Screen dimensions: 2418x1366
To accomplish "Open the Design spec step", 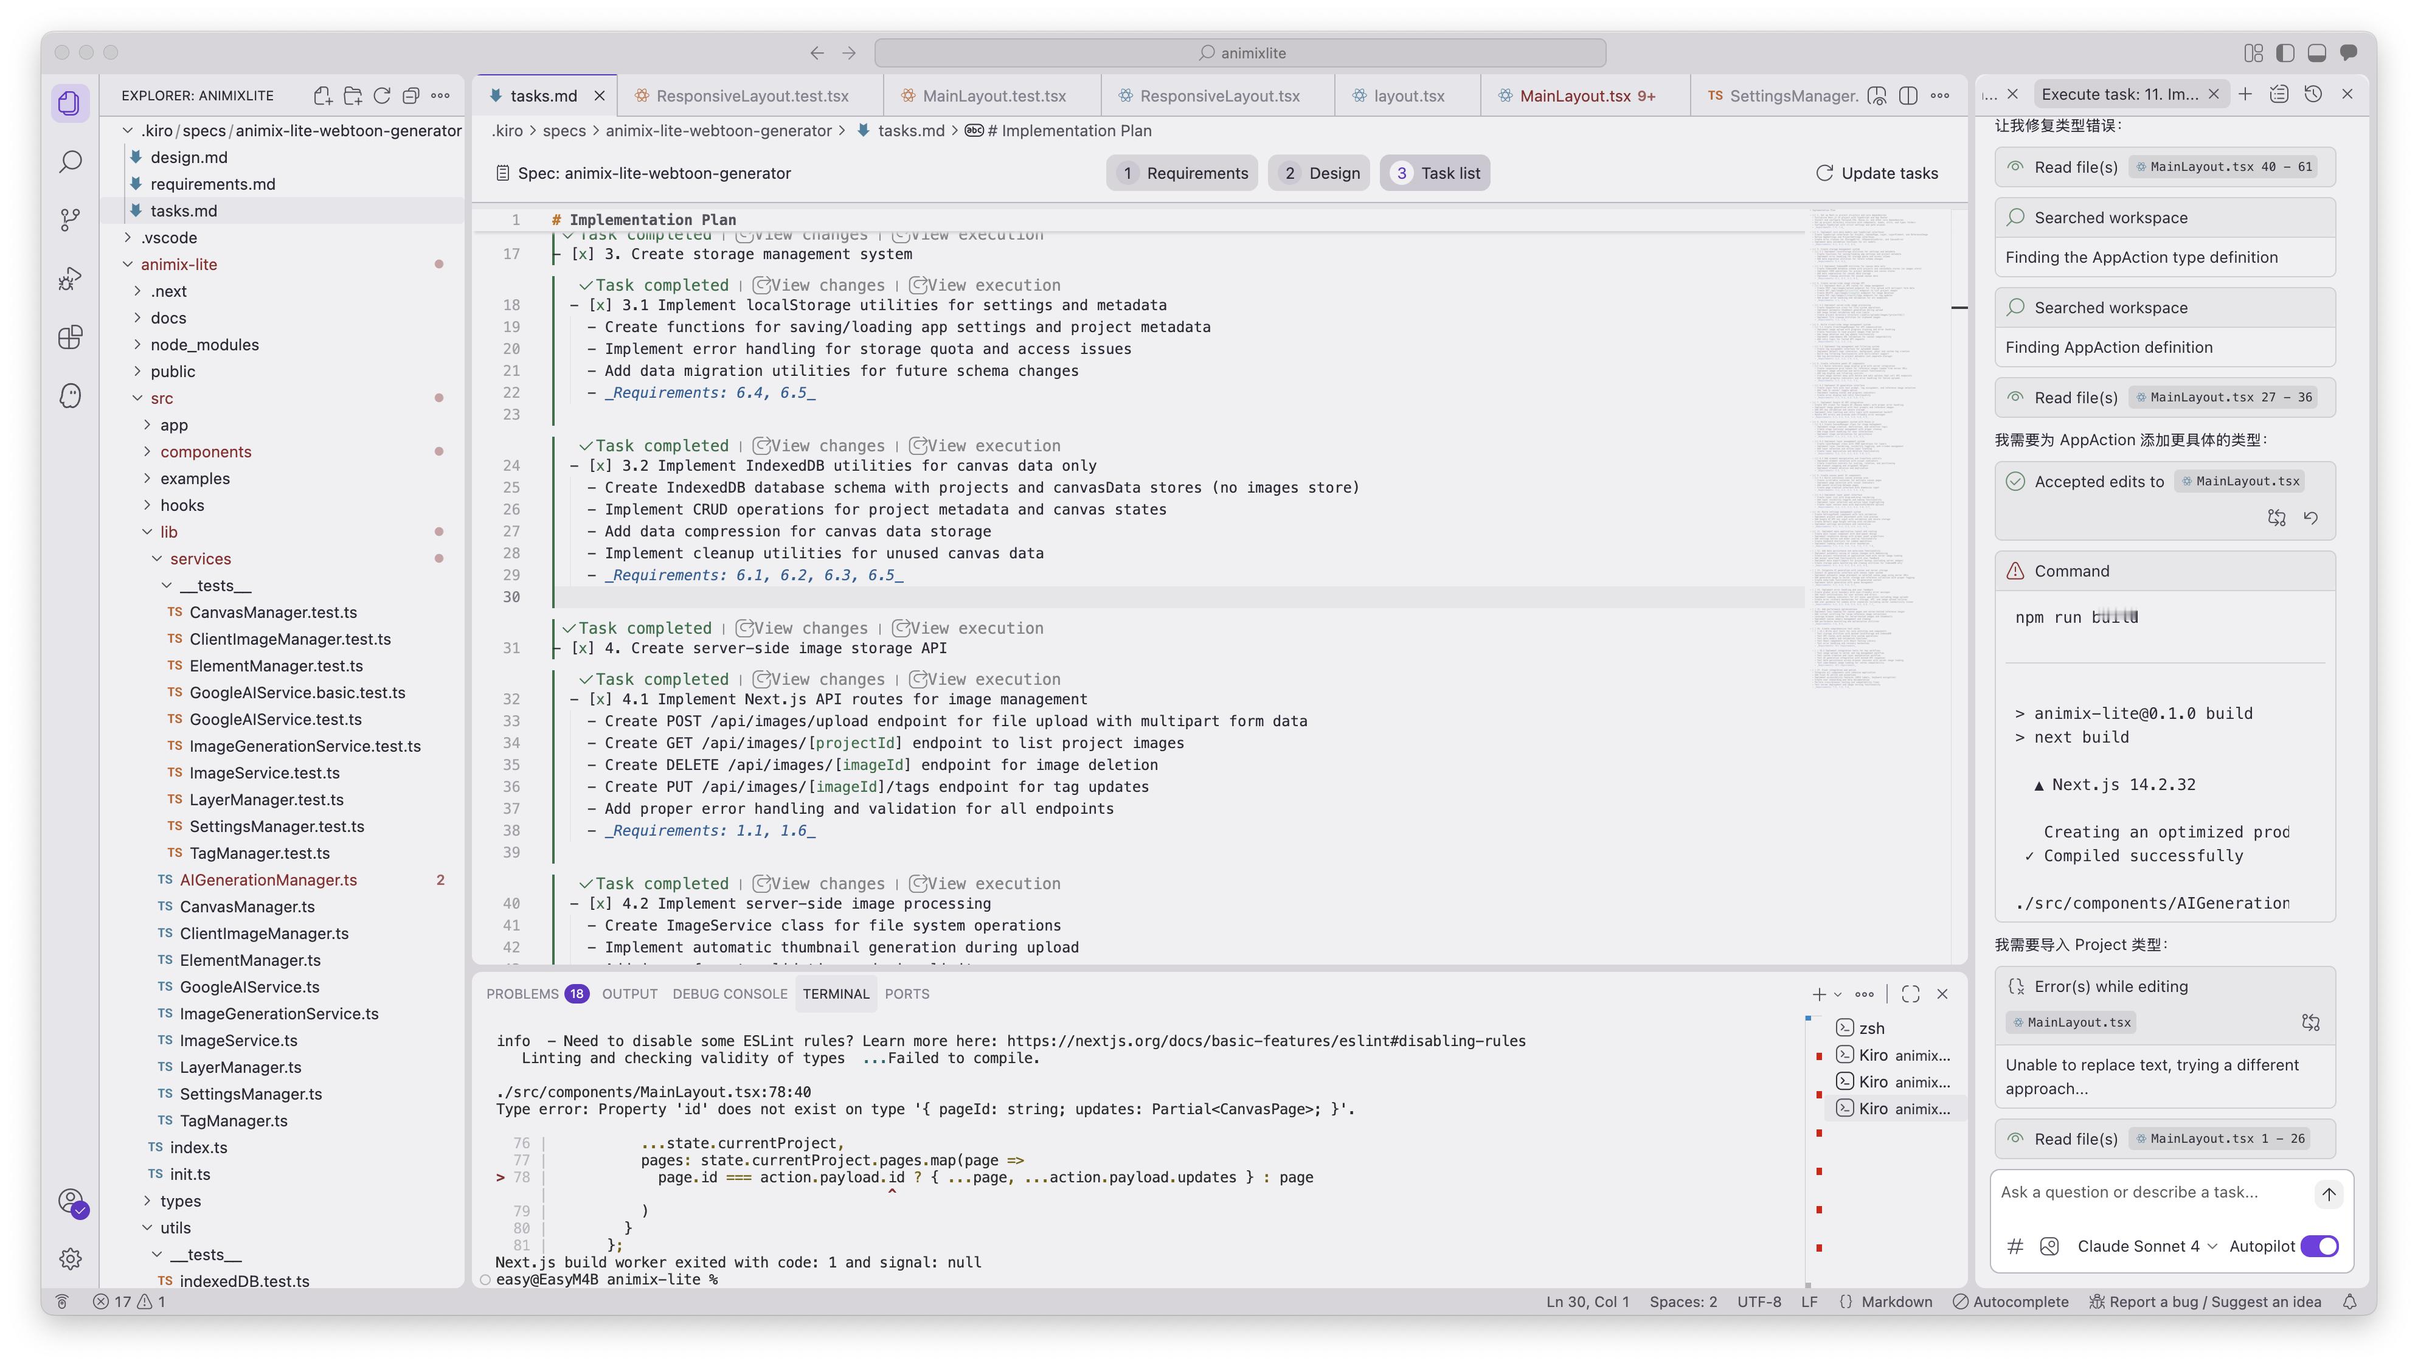I will tap(1319, 173).
